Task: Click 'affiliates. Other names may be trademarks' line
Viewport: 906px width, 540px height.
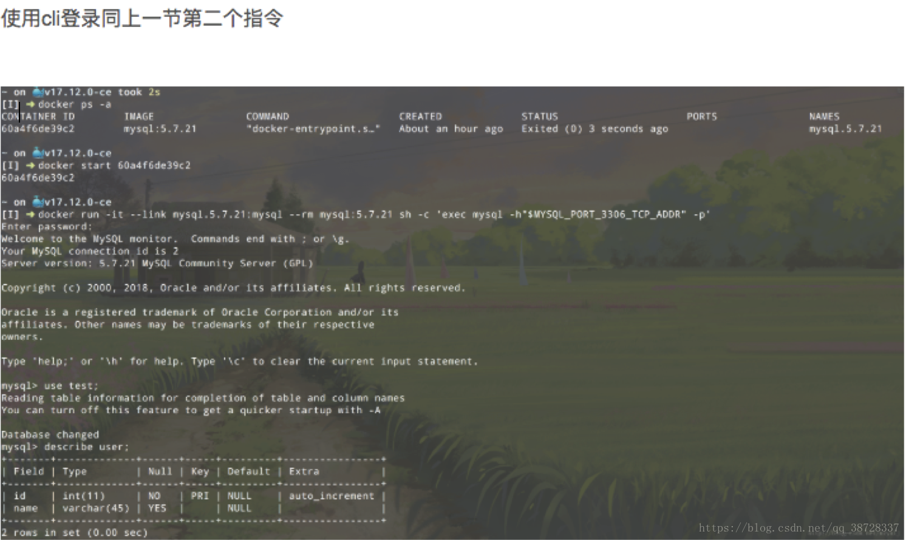Action: pos(188,325)
